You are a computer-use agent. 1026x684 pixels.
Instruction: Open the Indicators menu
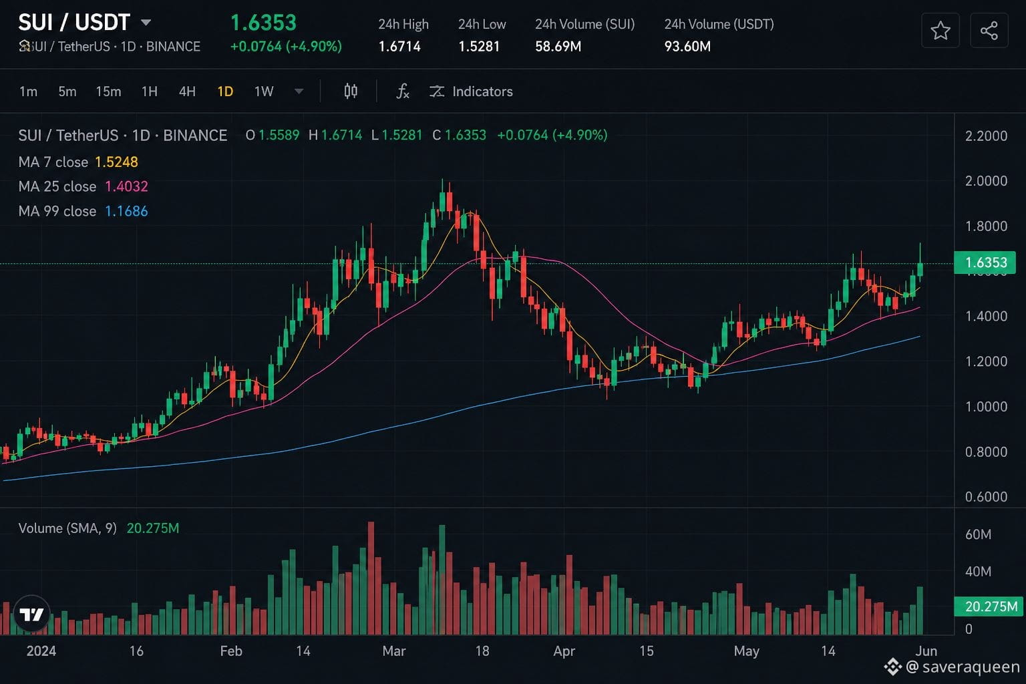point(472,92)
